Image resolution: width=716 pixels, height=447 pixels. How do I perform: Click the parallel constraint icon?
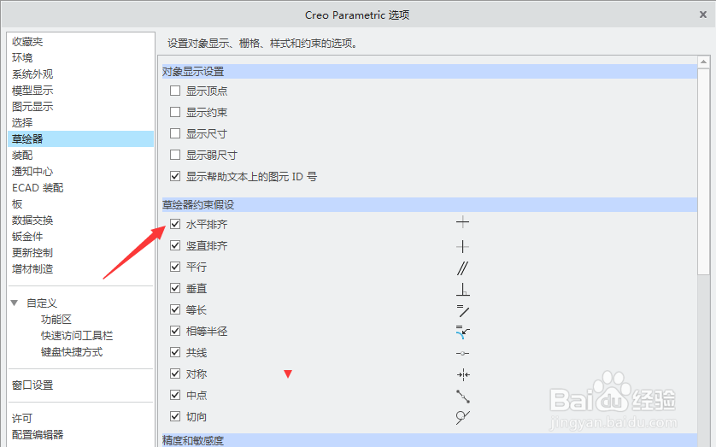[x=462, y=268]
